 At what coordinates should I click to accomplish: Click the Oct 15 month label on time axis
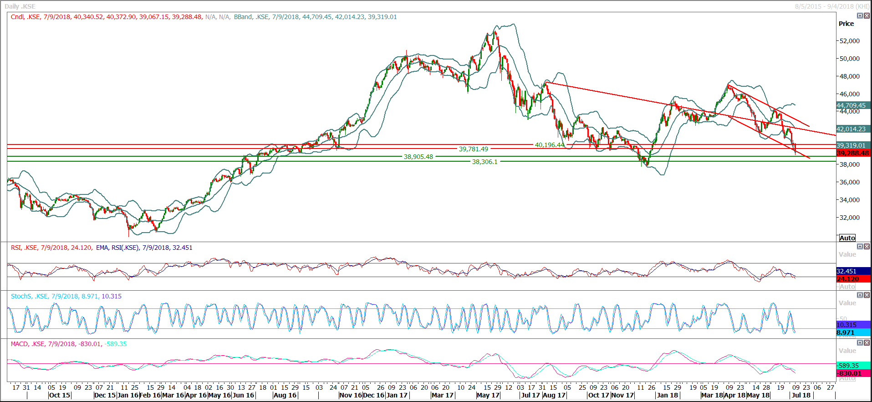pyautogui.click(x=60, y=395)
